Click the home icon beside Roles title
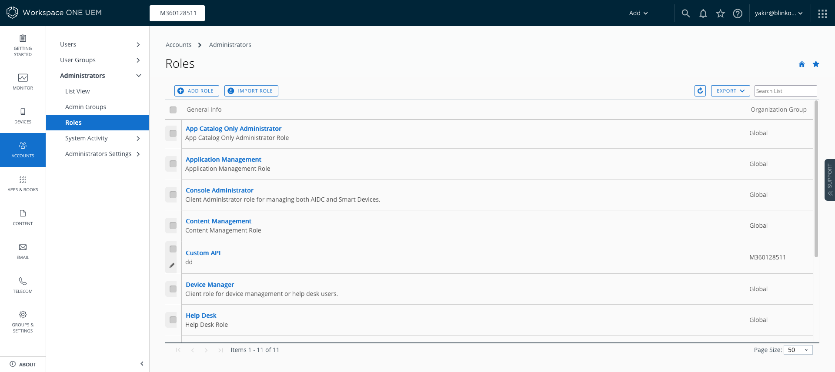 (x=802, y=64)
